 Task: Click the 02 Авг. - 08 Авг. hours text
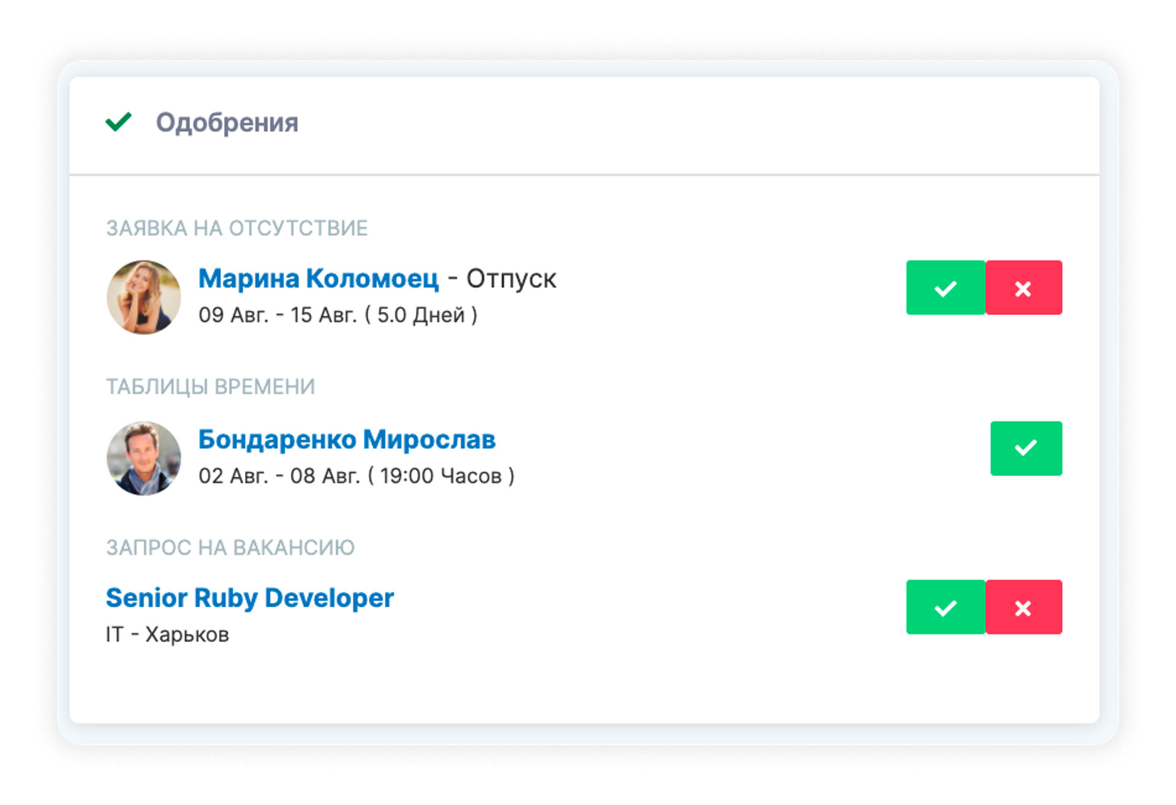pyautogui.click(x=356, y=476)
